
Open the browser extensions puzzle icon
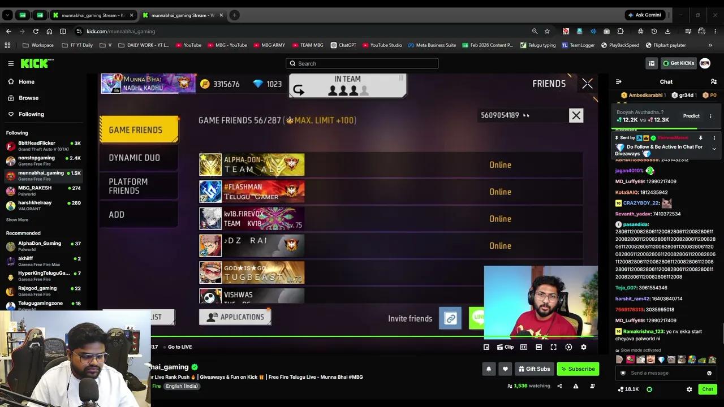coord(620,31)
